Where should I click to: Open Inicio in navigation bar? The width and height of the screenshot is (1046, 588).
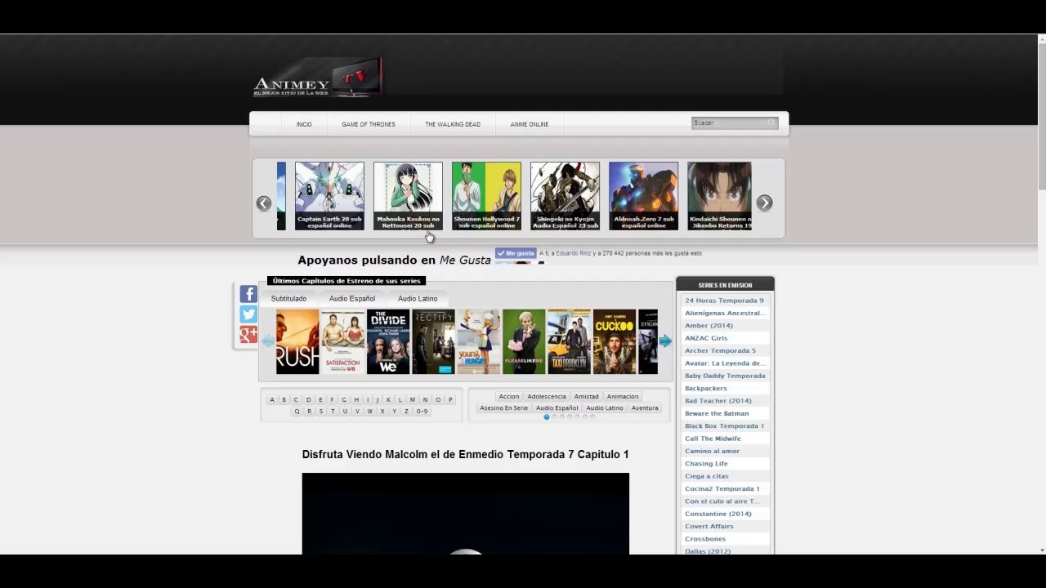tap(304, 124)
